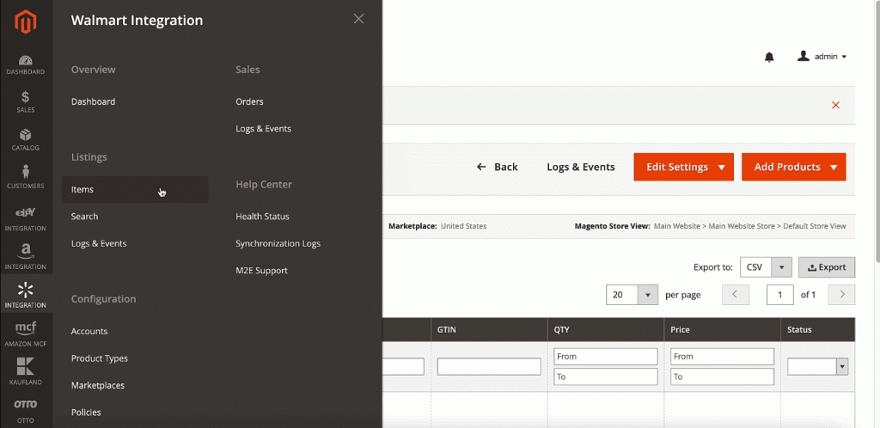Select Items under Listings menu

pyautogui.click(x=82, y=189)
